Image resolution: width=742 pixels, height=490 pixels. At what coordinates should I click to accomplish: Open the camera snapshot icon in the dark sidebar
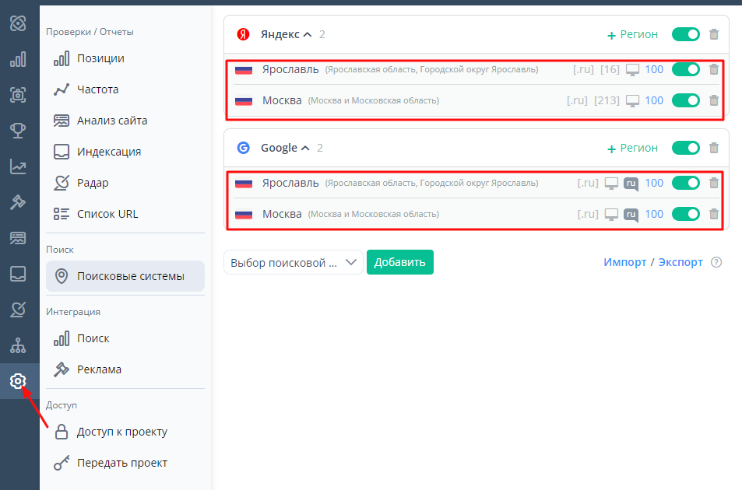[x=18, y=95]
